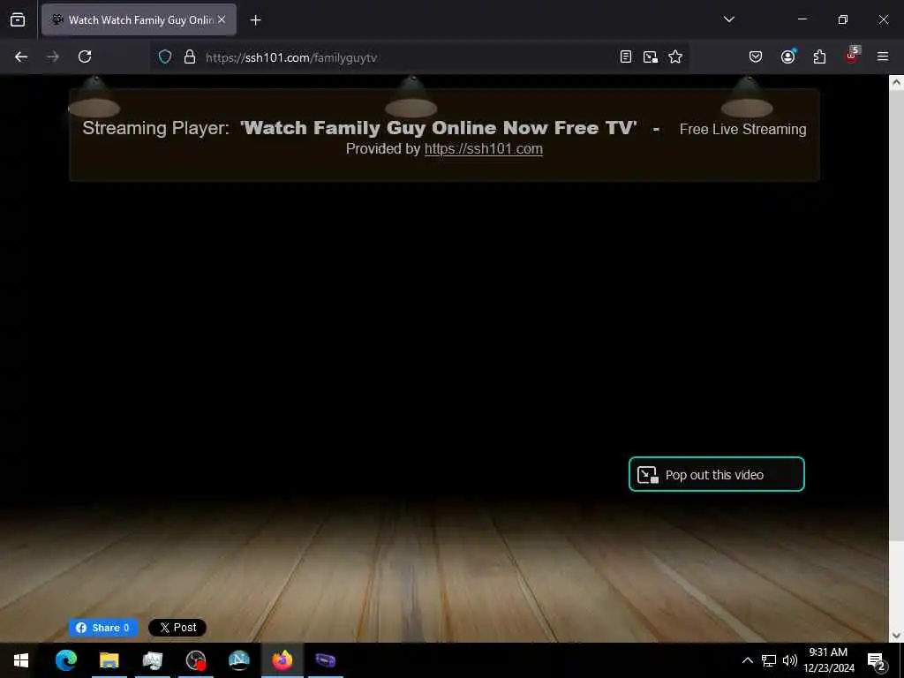Screen dimensions: 904x678
Task: Open Action Center notifications icon
Action: coord(877,660)
